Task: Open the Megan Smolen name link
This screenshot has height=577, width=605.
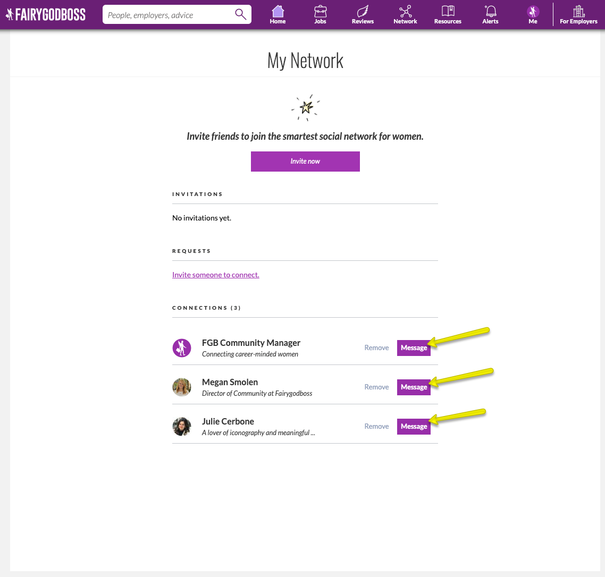Action: (x=230, y=382)
